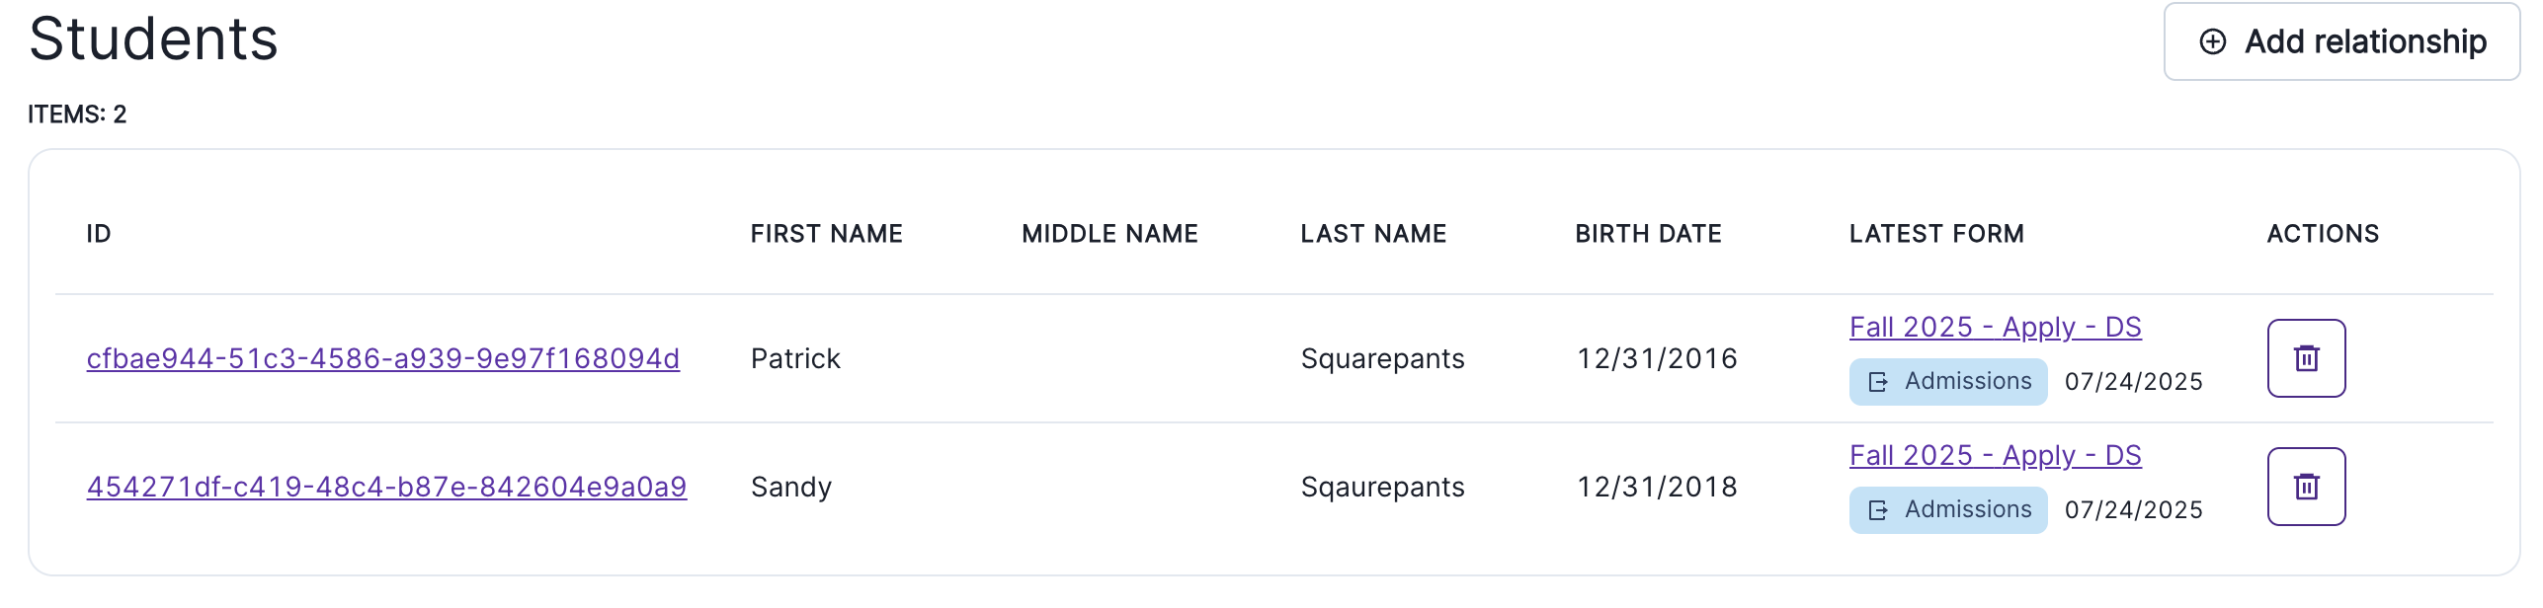
Task: Click the plus icon in Add relationship
Action: (x=2212, y=41)
